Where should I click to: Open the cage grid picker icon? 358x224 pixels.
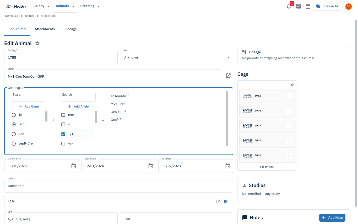click(226, 201)
